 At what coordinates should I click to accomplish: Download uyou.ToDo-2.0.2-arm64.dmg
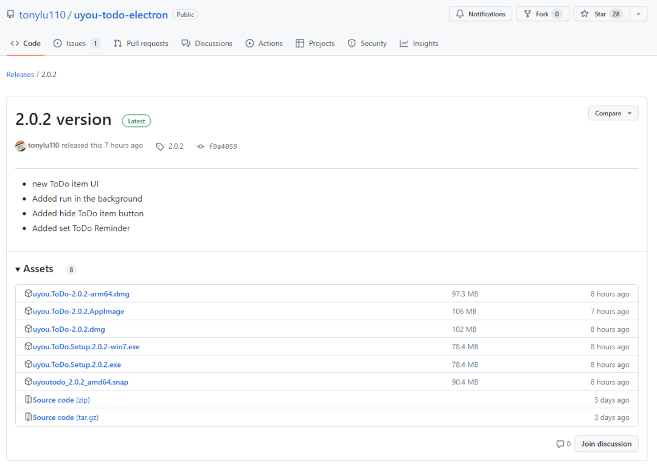(82, 294)
